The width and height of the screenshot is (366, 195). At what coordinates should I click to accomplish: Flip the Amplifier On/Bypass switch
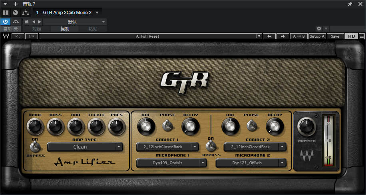click(x=35, y=147)
